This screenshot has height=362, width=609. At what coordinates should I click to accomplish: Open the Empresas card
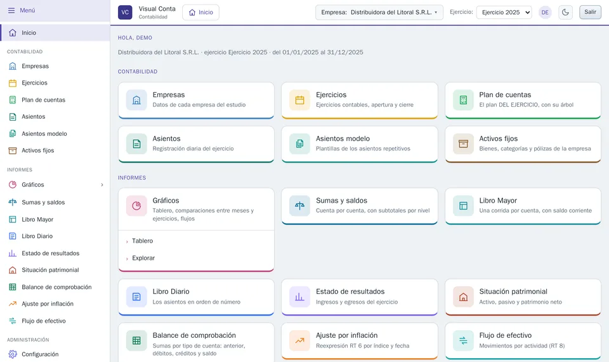[196, 100]
